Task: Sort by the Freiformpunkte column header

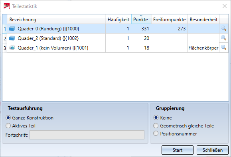Action: pos(169,19)
